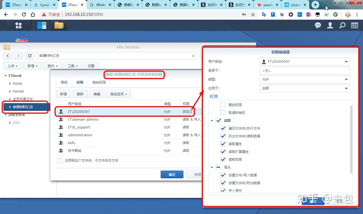Click the Chrome profile avatar
The image size is (363, 214).
348,14
